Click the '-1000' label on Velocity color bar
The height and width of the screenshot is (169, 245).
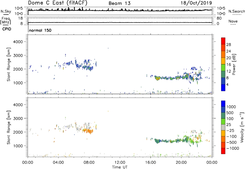point(233,148)
